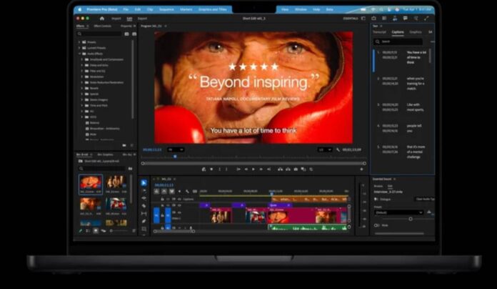This screenshot has width=497, height=289.
Task: Toggle the Mute checkbox in Essential Sound
Action: [x=377, y=225]
